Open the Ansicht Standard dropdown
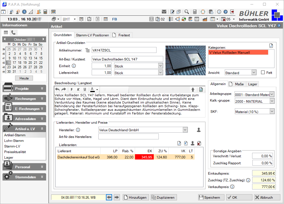Image resolution: width=284 pixels, height=204 pixels. pyautogui.click(x=254, y=72)
